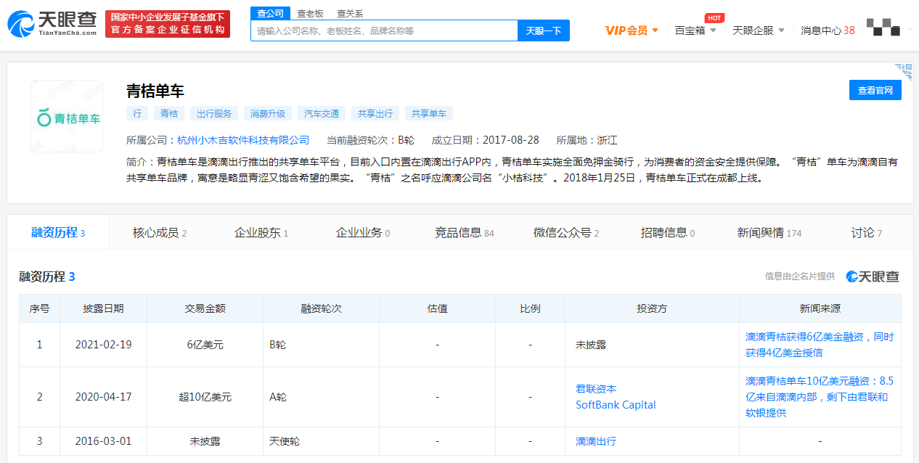Focus the company name search field
Viewport: 919px width, 463px height.
pos(384,30)
